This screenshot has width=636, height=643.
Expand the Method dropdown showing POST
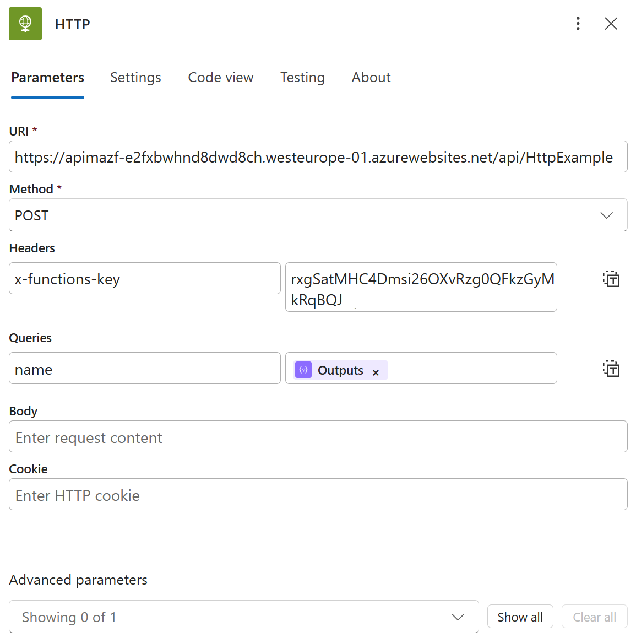tap(318, 215)
